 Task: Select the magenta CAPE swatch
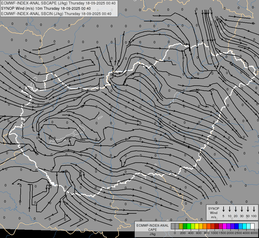225,226
